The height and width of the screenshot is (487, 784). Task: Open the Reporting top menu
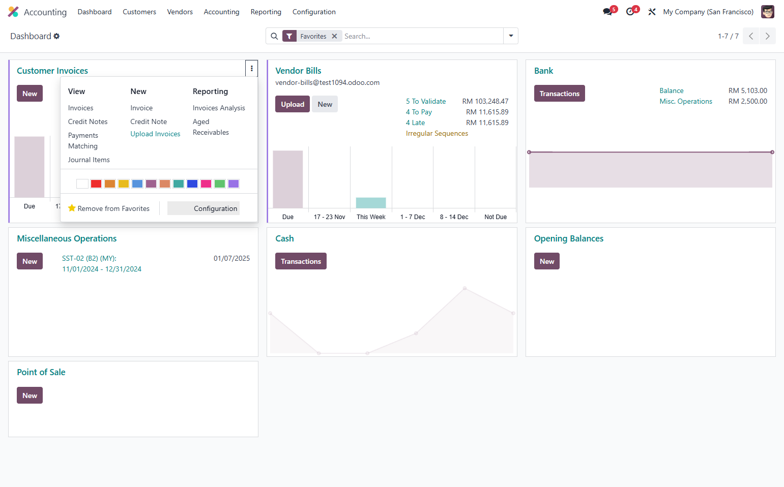(266, 12)
